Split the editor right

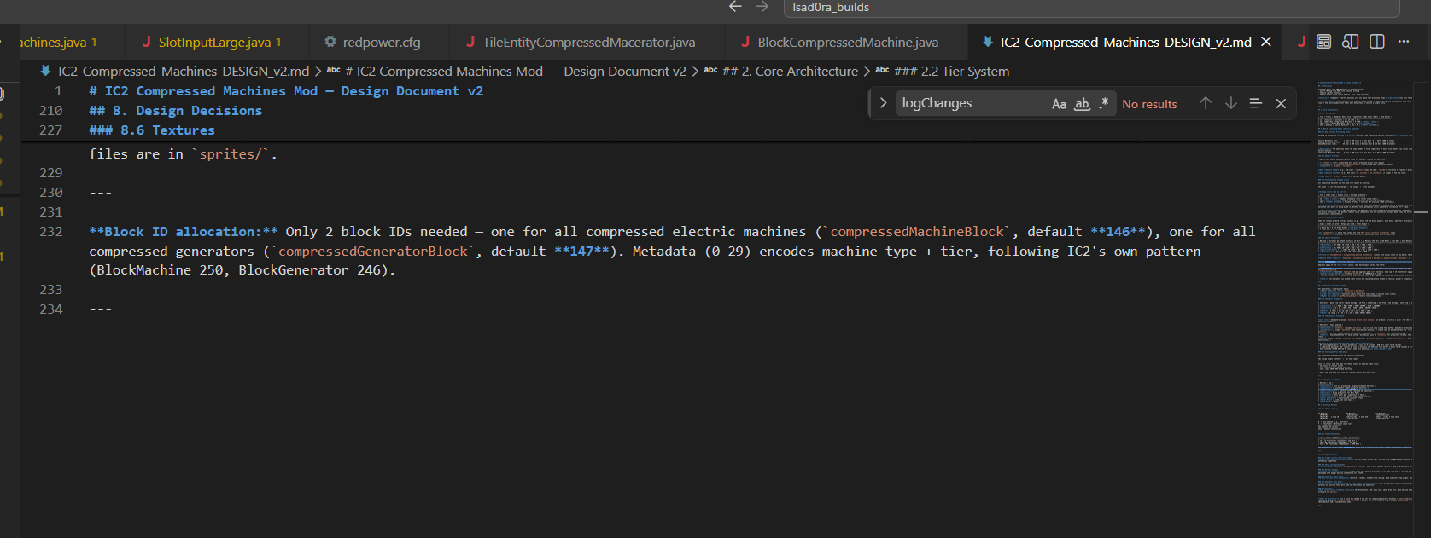pyautogui.click(x=1377, y=42)
